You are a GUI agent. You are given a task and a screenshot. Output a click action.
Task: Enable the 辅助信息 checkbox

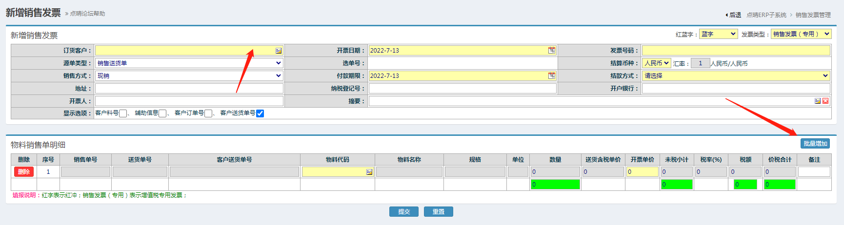point(162,113)
